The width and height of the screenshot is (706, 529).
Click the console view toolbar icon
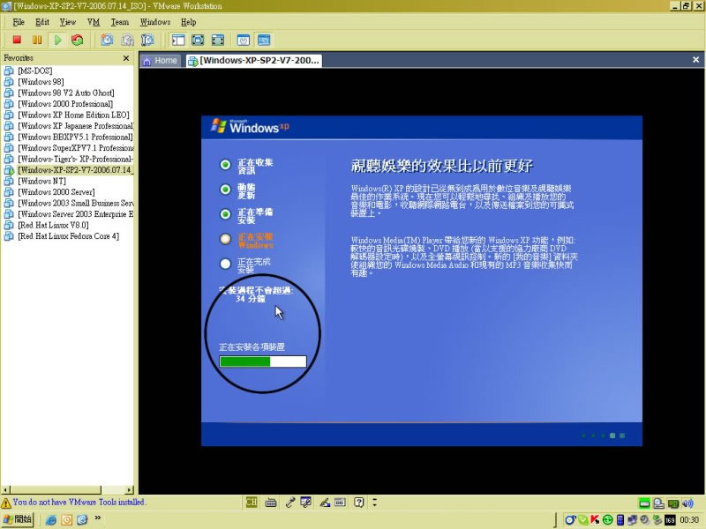(264, 40)
